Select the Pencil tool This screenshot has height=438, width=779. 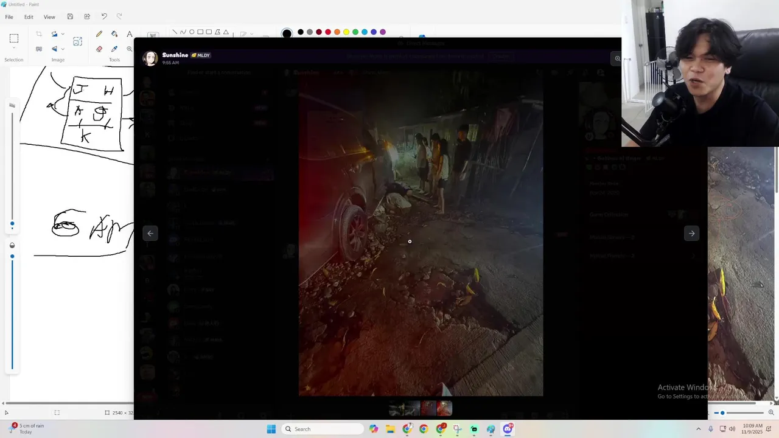pos(99,34)
